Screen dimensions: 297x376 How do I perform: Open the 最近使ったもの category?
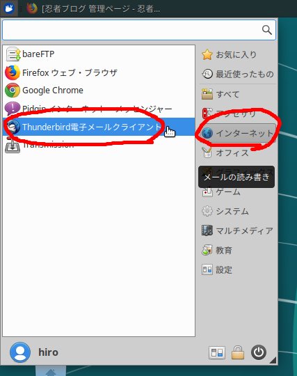coord(238,74)
